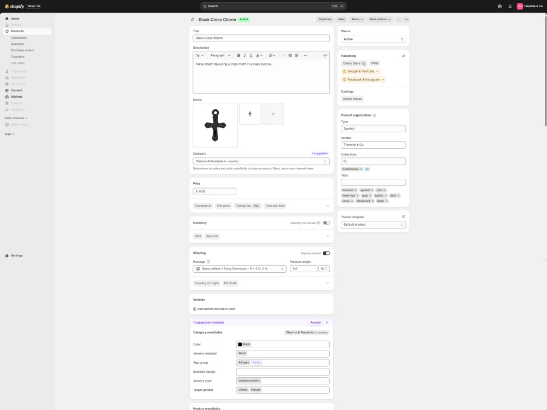Expand Sales channels section

click(16, 118)
